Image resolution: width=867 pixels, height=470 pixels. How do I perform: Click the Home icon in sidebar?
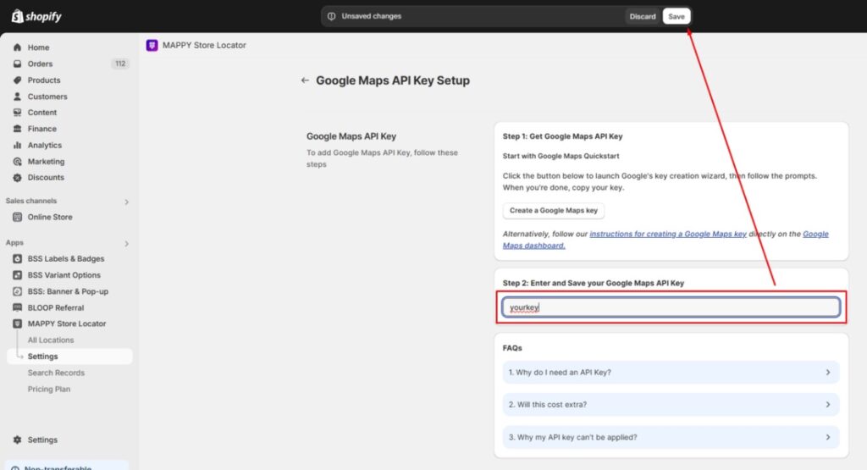point(17,47)
